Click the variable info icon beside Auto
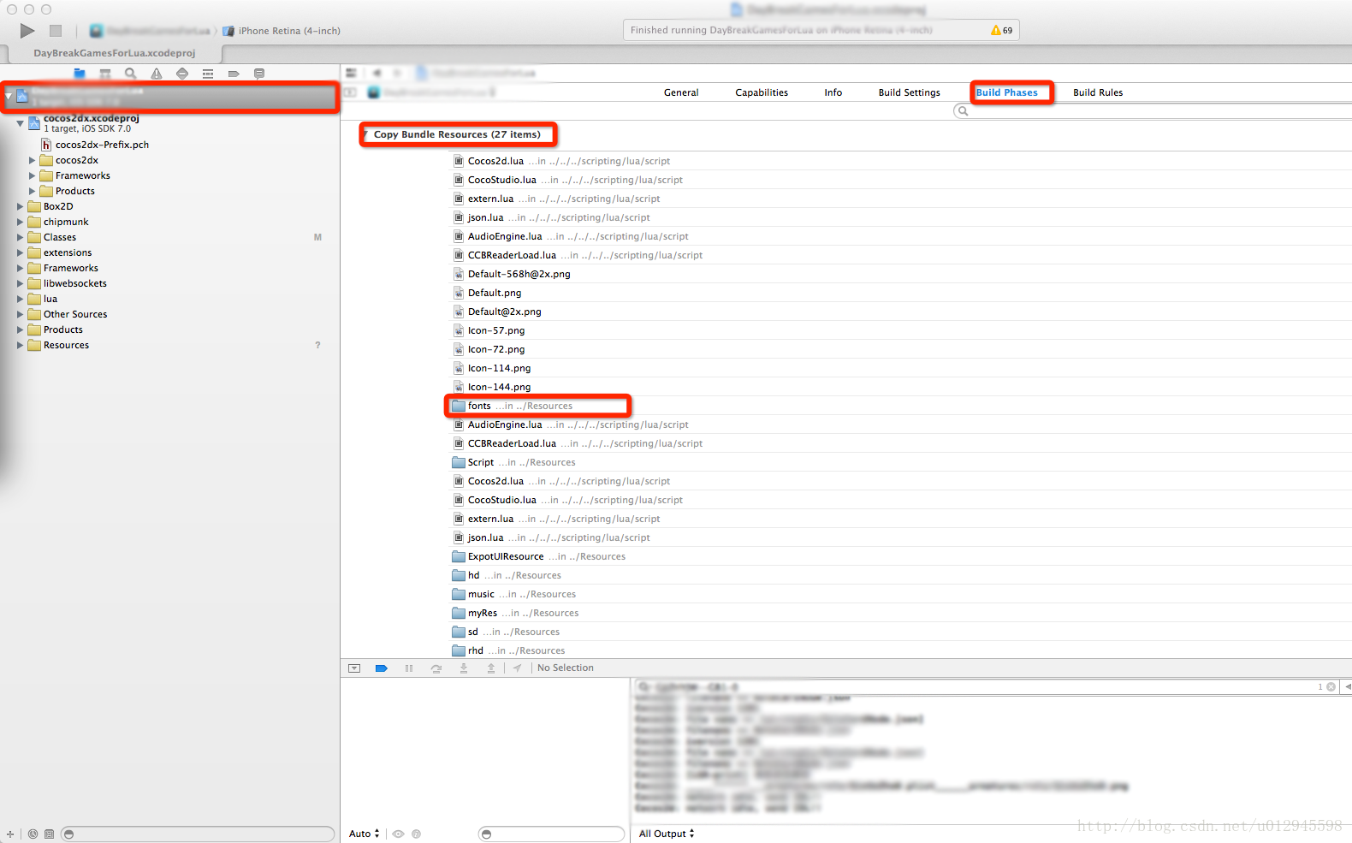The width and height of the screenshot is (1352, 843). (417, 834)
